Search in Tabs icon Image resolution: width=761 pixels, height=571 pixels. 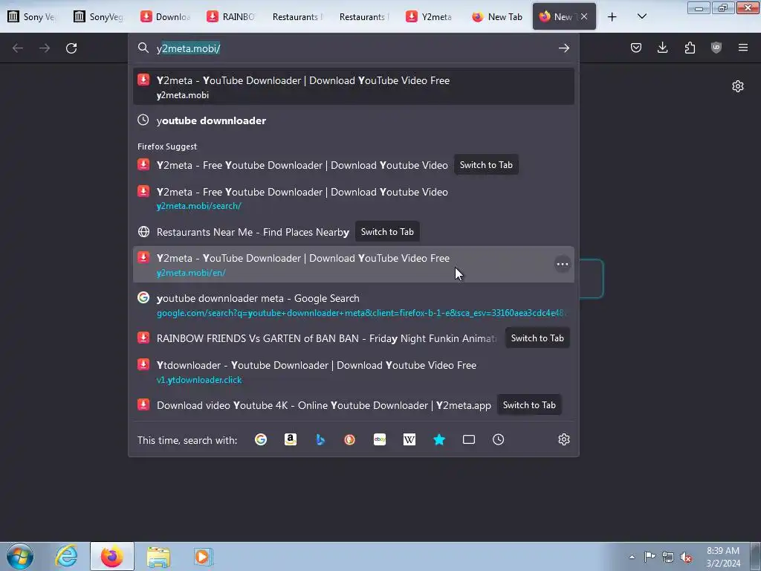tap(469, 439)
